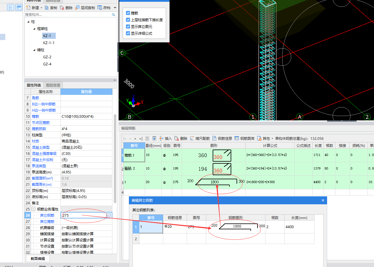
Task: Click the search magnifier icon in the component search box
Action: pyautogui.click(x=114, y=14)
